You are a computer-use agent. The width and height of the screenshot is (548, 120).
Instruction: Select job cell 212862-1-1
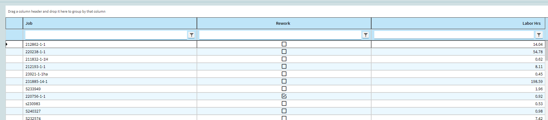pos(110,44)
